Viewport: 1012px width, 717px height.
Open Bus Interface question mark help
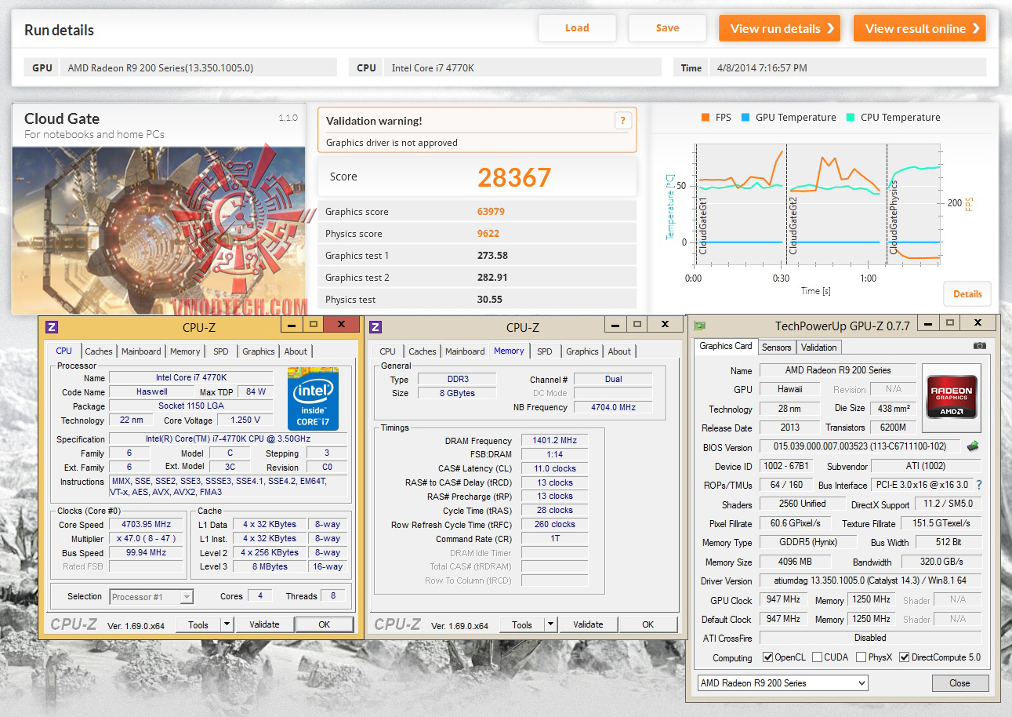[979, 485]
